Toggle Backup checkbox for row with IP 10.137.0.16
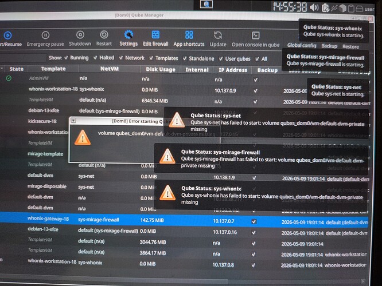Viewport: 382px width, 286px height. tap(254, 232)
